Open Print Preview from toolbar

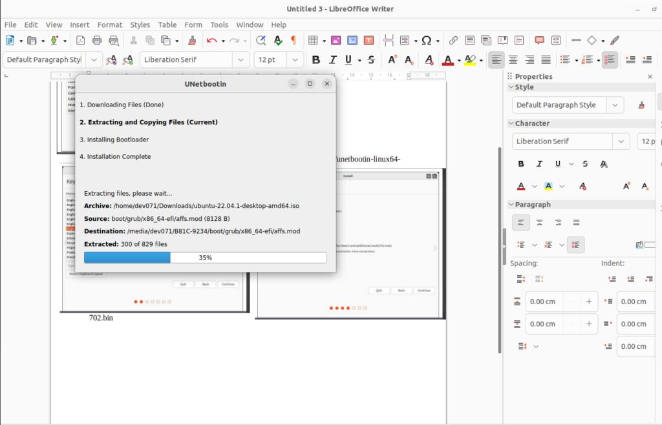114,41
